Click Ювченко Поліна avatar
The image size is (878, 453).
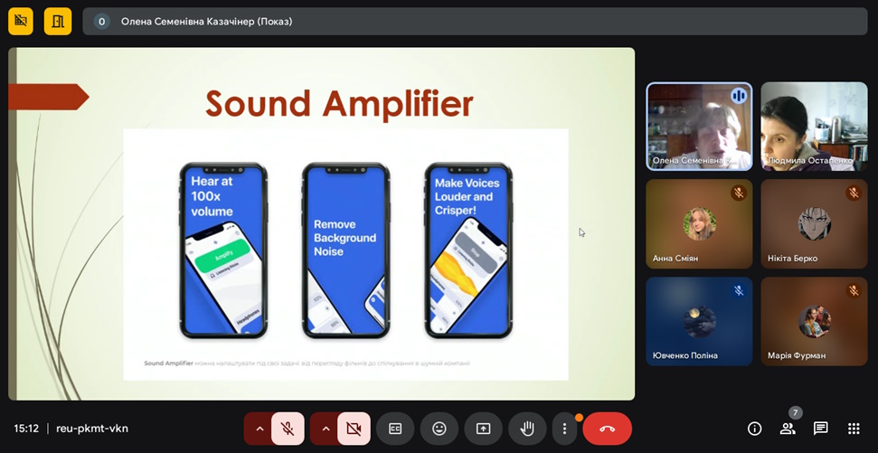699,321
